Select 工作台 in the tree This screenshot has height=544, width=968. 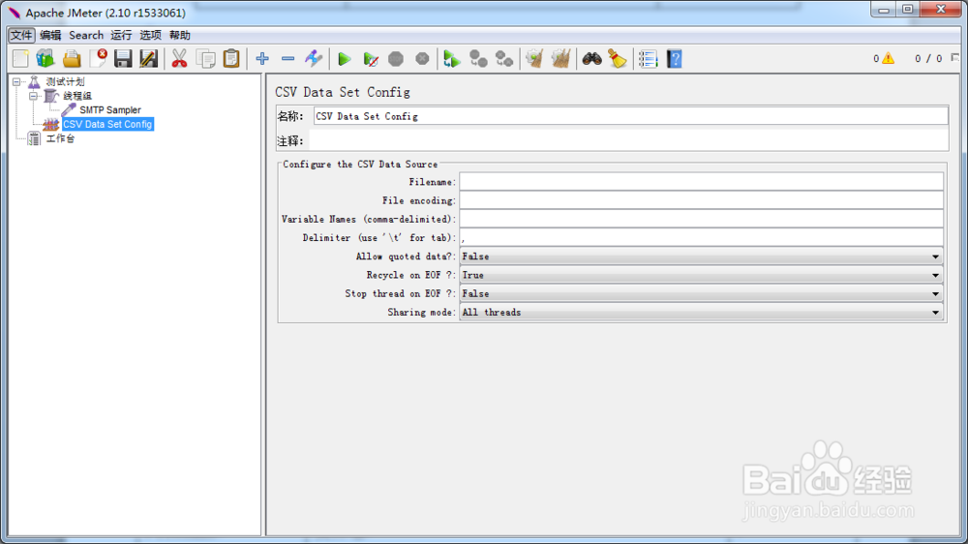click(60, 138)
